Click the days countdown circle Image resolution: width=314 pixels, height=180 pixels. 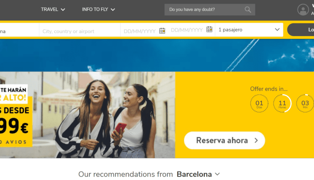click(259, 103)
